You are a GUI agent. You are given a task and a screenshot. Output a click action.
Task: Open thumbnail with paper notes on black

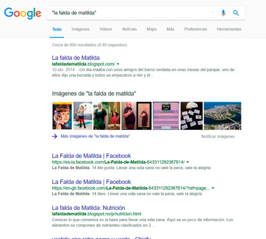[x=192, y=116]
